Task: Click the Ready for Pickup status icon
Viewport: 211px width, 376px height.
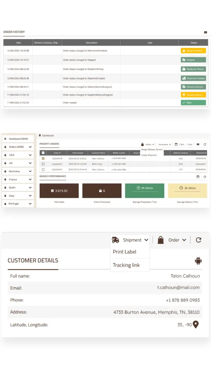Action: pos(184,69)
